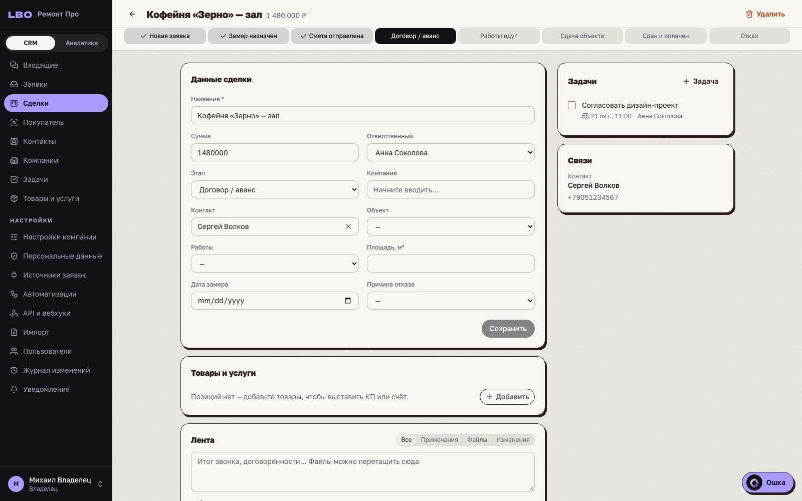Image resolution: width=802 pixels, height=501 pixels.
Task: Check the Согласовать дизайн-проект task
Action: [572, 105]
